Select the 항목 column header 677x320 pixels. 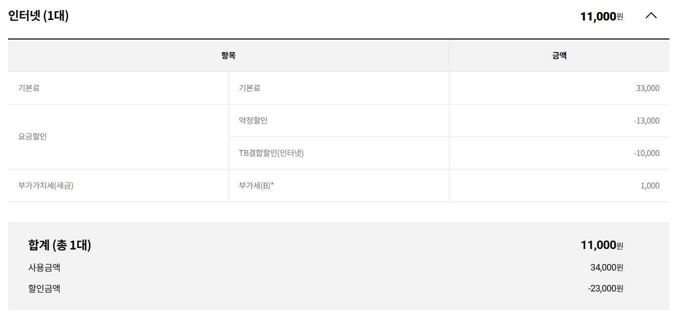pyautogui.click(x=228, y=56)
